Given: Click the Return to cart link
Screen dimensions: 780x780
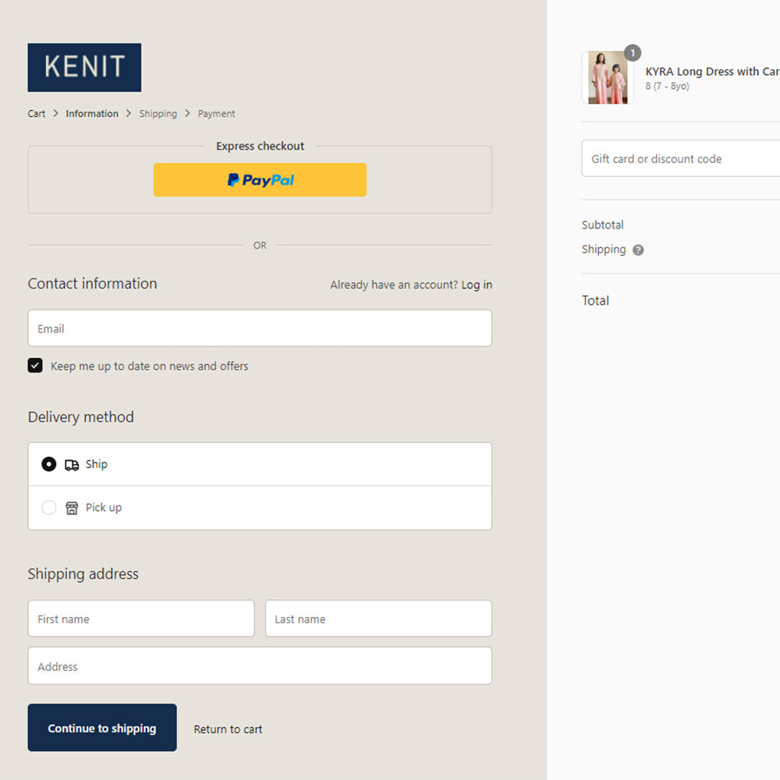Looking at the screenshot, I should (x=228, y=729).
